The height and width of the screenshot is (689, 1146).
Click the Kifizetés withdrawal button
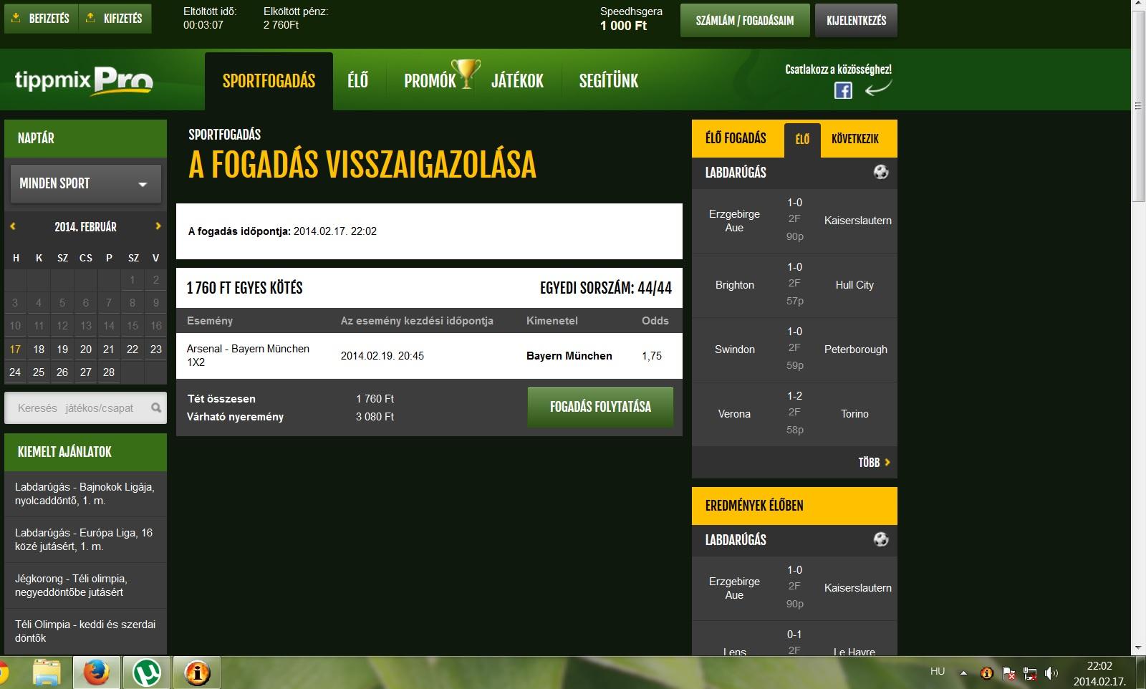pos(115,19)
